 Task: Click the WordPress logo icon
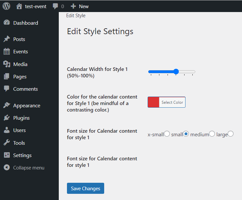pyautogui.click(x=6, y=6)
